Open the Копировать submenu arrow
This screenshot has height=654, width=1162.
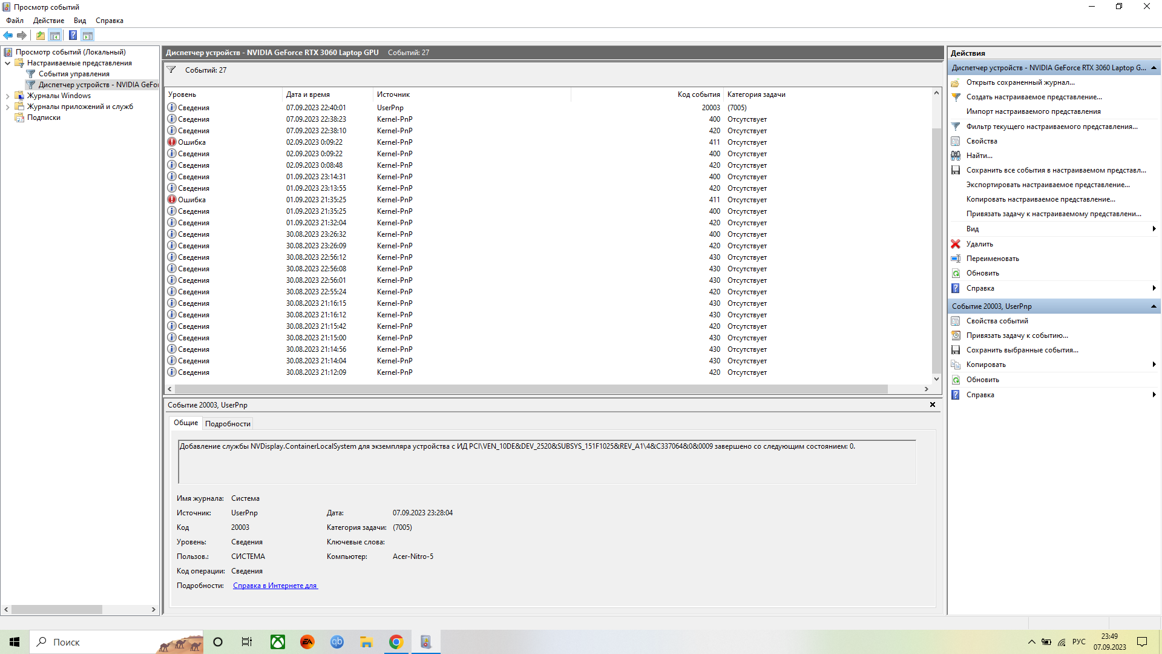coord(1154,365)
